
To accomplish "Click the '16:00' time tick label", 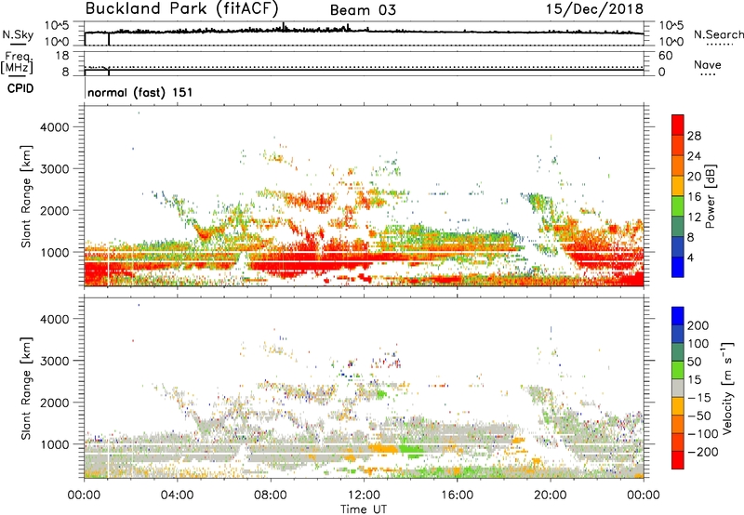I will [x=457, y=495].
